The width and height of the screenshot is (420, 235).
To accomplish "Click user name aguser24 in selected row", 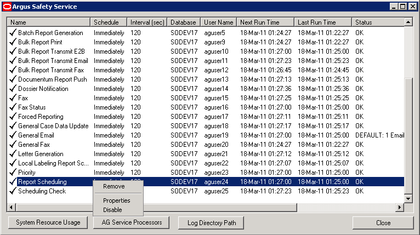I will [216, 182].
